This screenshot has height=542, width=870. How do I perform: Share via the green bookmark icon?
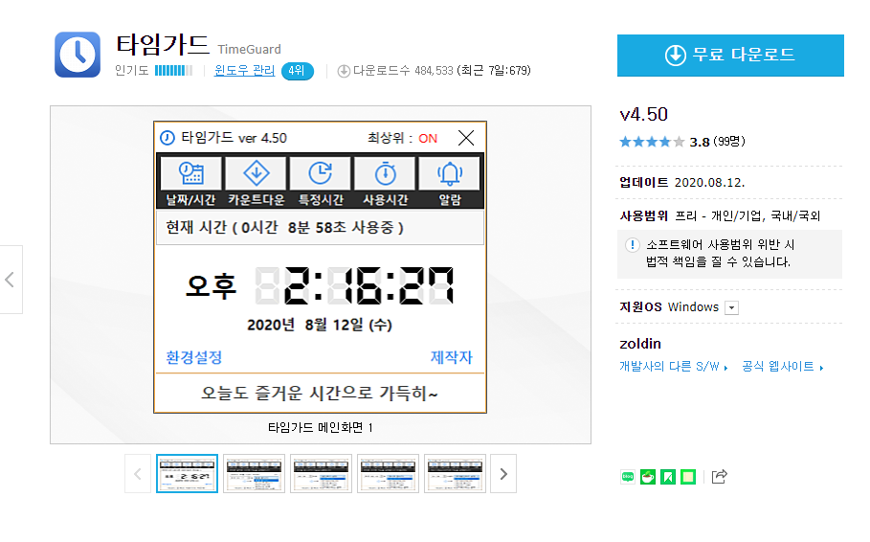(668, 477)
